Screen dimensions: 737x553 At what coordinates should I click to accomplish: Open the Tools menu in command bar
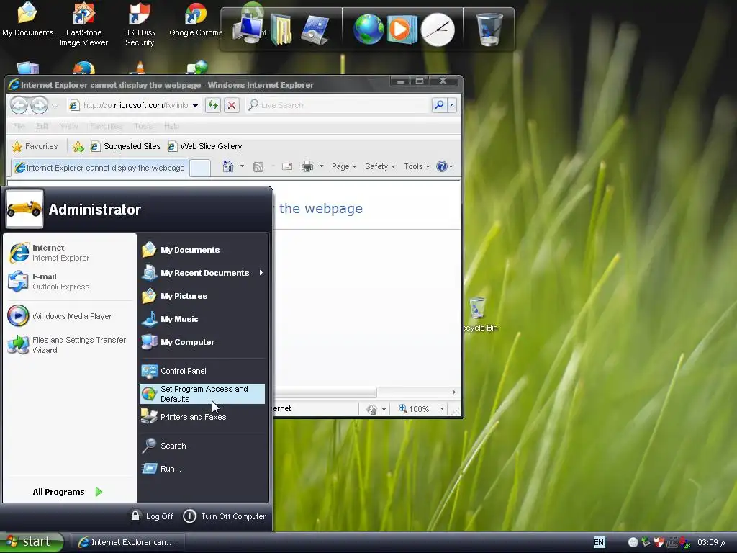(417, 166)
